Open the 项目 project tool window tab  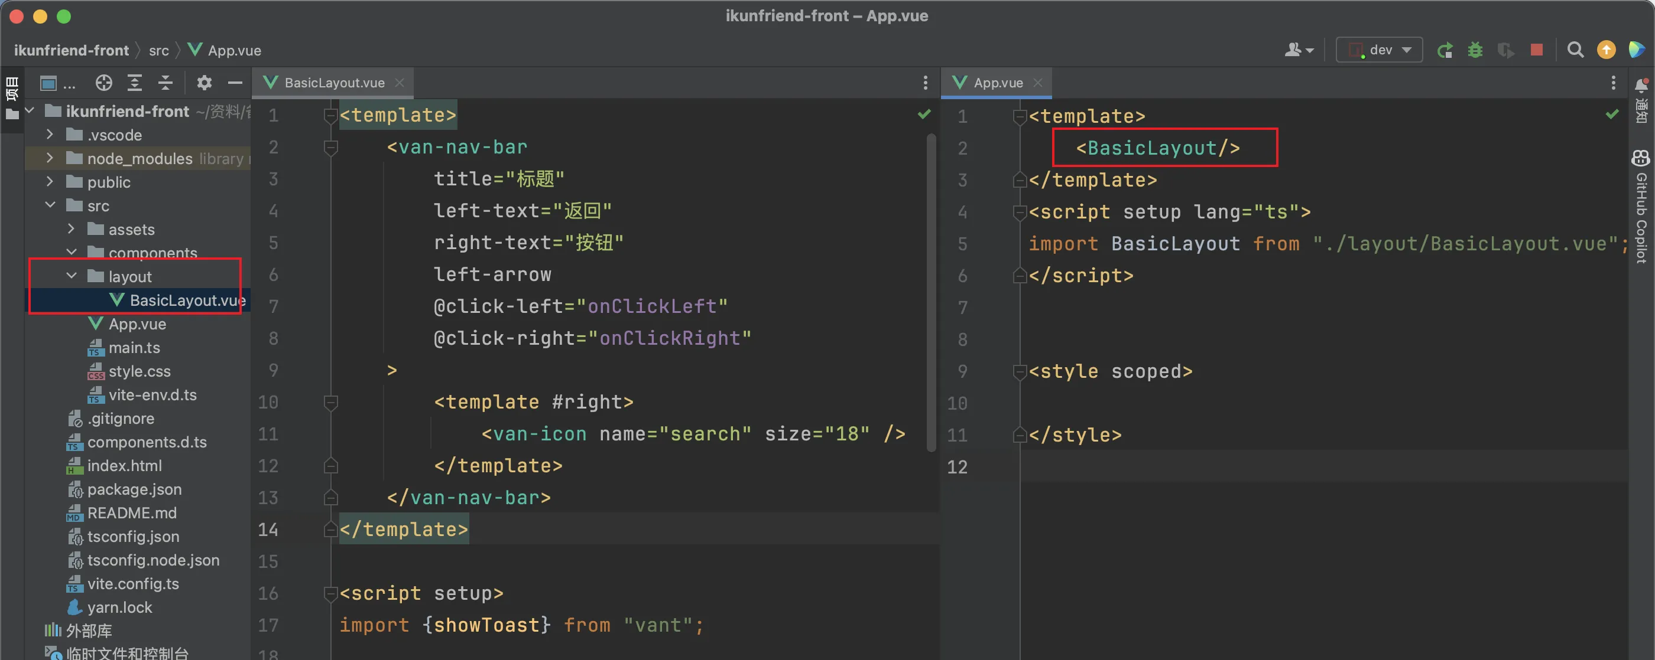point(12,97)
